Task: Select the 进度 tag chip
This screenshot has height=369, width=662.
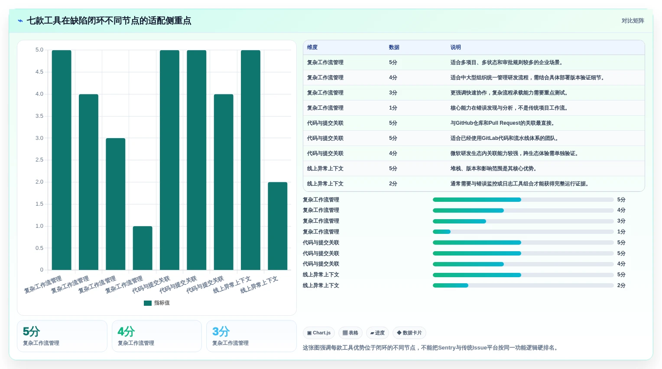Action: click(x=377, y=333)
